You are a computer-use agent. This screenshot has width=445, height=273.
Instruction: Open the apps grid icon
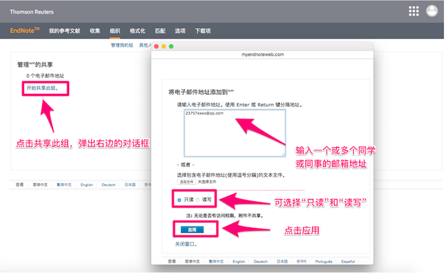point(414,11)
